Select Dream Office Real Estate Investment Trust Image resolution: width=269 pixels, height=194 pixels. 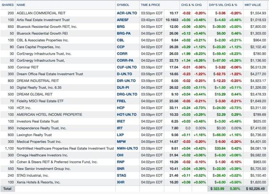(x=50, y=74)
